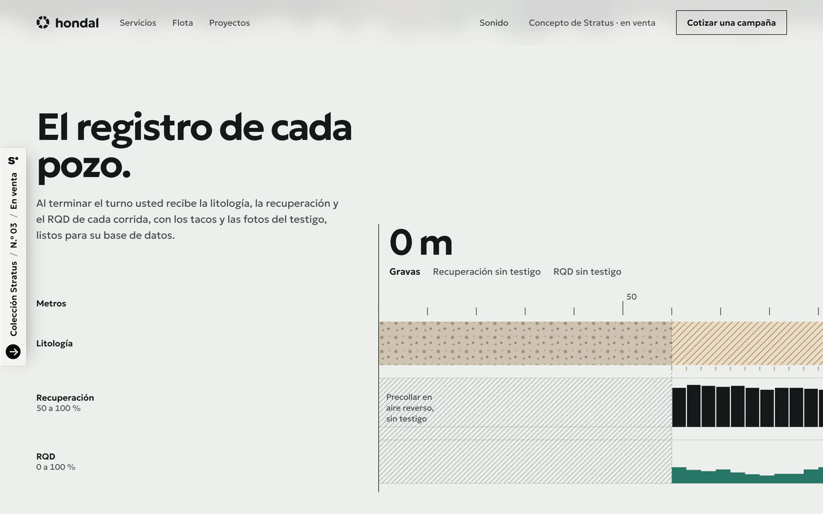Viewport: 823px width, 514px height.
Task: Go to the Proyectos page
Action: (229, 23)
